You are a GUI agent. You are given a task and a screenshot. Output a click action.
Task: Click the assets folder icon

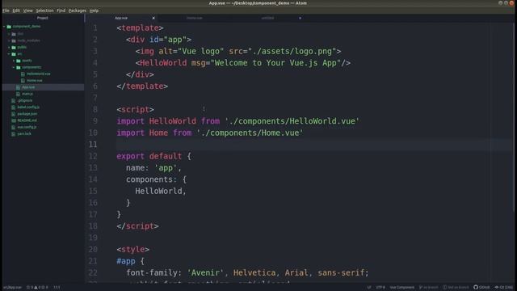pos(19,61)
